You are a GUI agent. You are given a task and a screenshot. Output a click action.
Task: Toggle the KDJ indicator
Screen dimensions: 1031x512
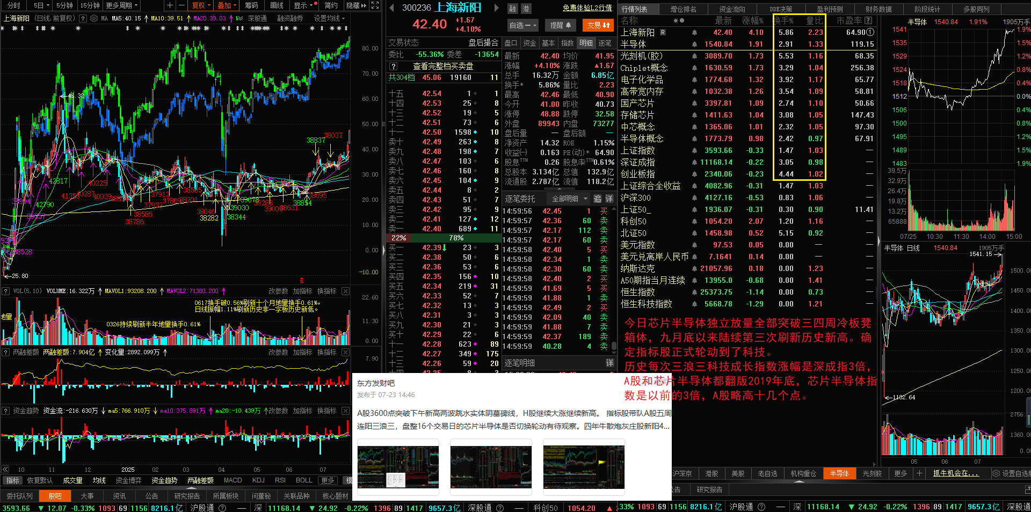click(x=258, y=480)
